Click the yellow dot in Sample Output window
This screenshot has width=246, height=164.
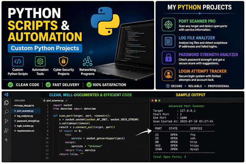[x=156, y=101]
